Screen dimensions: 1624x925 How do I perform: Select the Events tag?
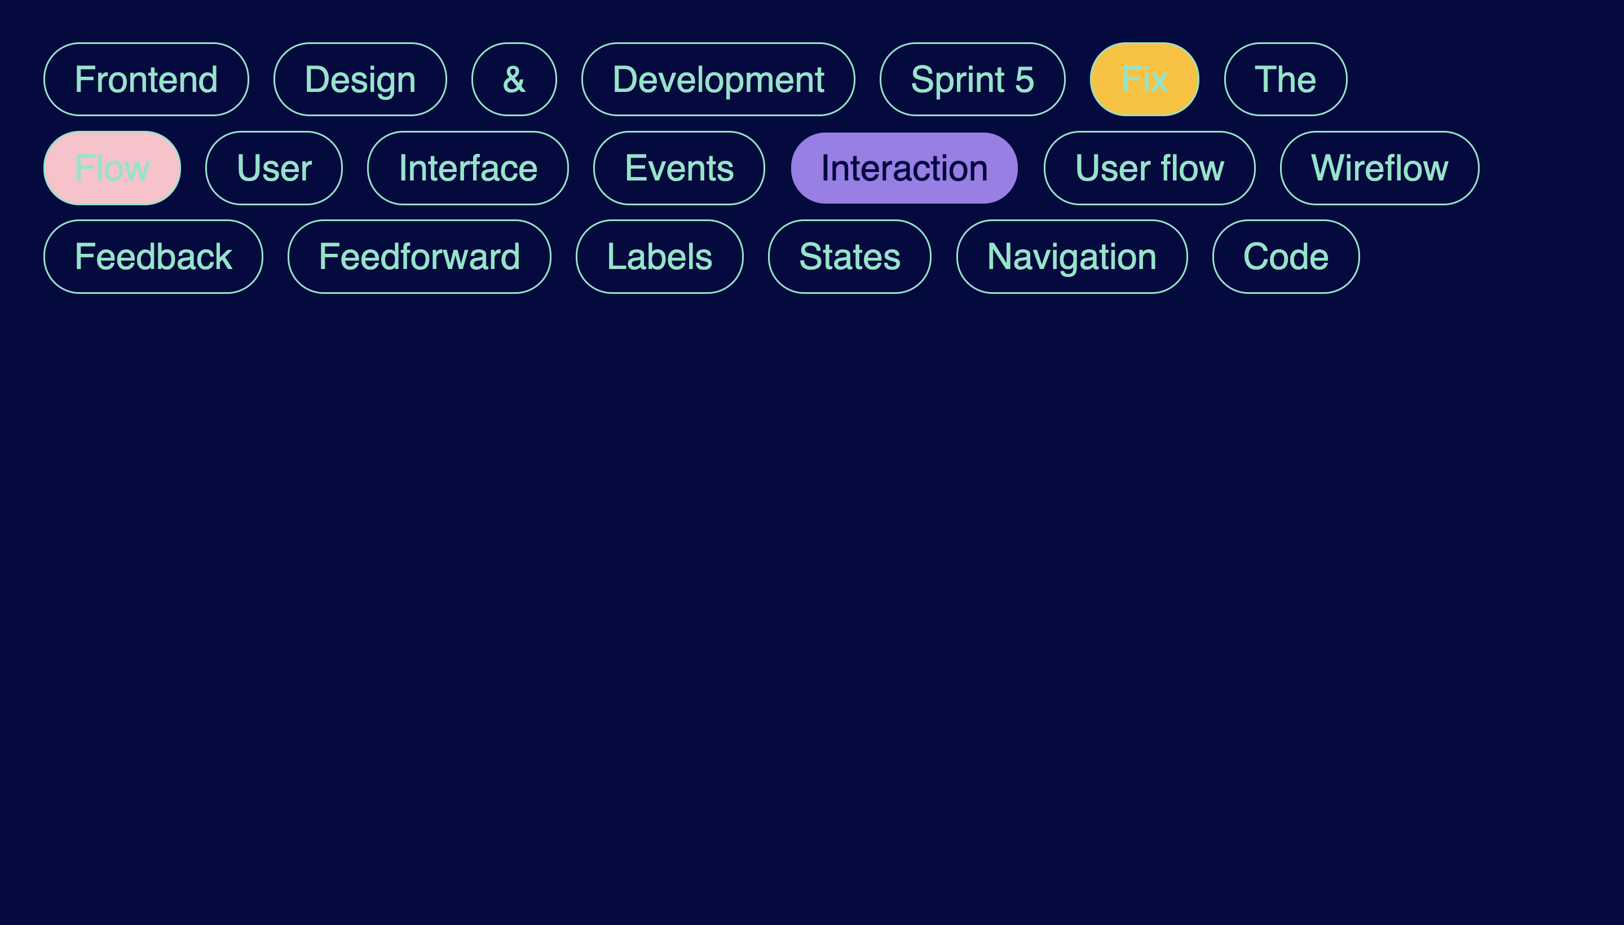pos(678,168)
